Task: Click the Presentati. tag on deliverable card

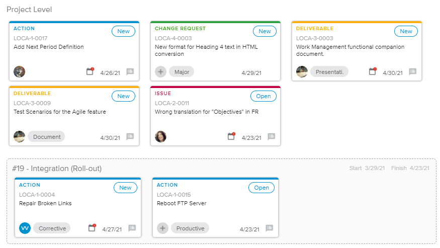Action: [x=329, y=72]
